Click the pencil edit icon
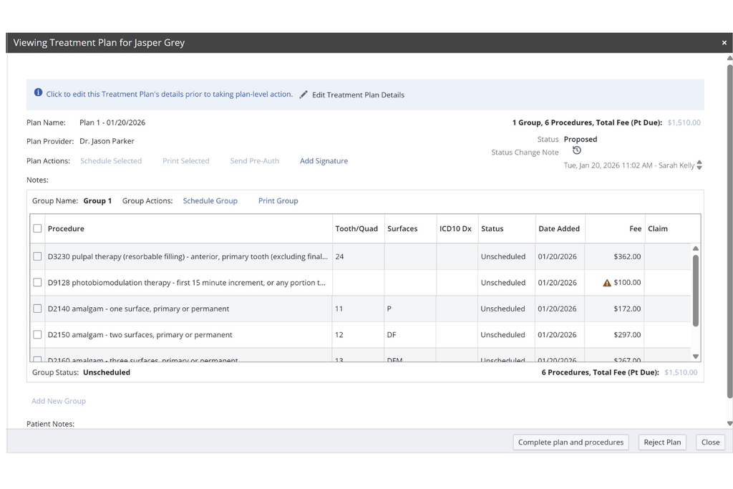This screenshot has height=489, width=733. click(x=304, y=95)
